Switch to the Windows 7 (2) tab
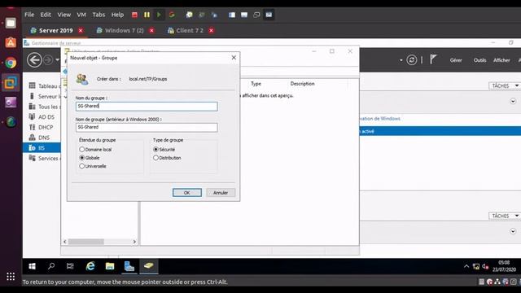Viewport: 521px width, 293px height. (x=125, y=30)
